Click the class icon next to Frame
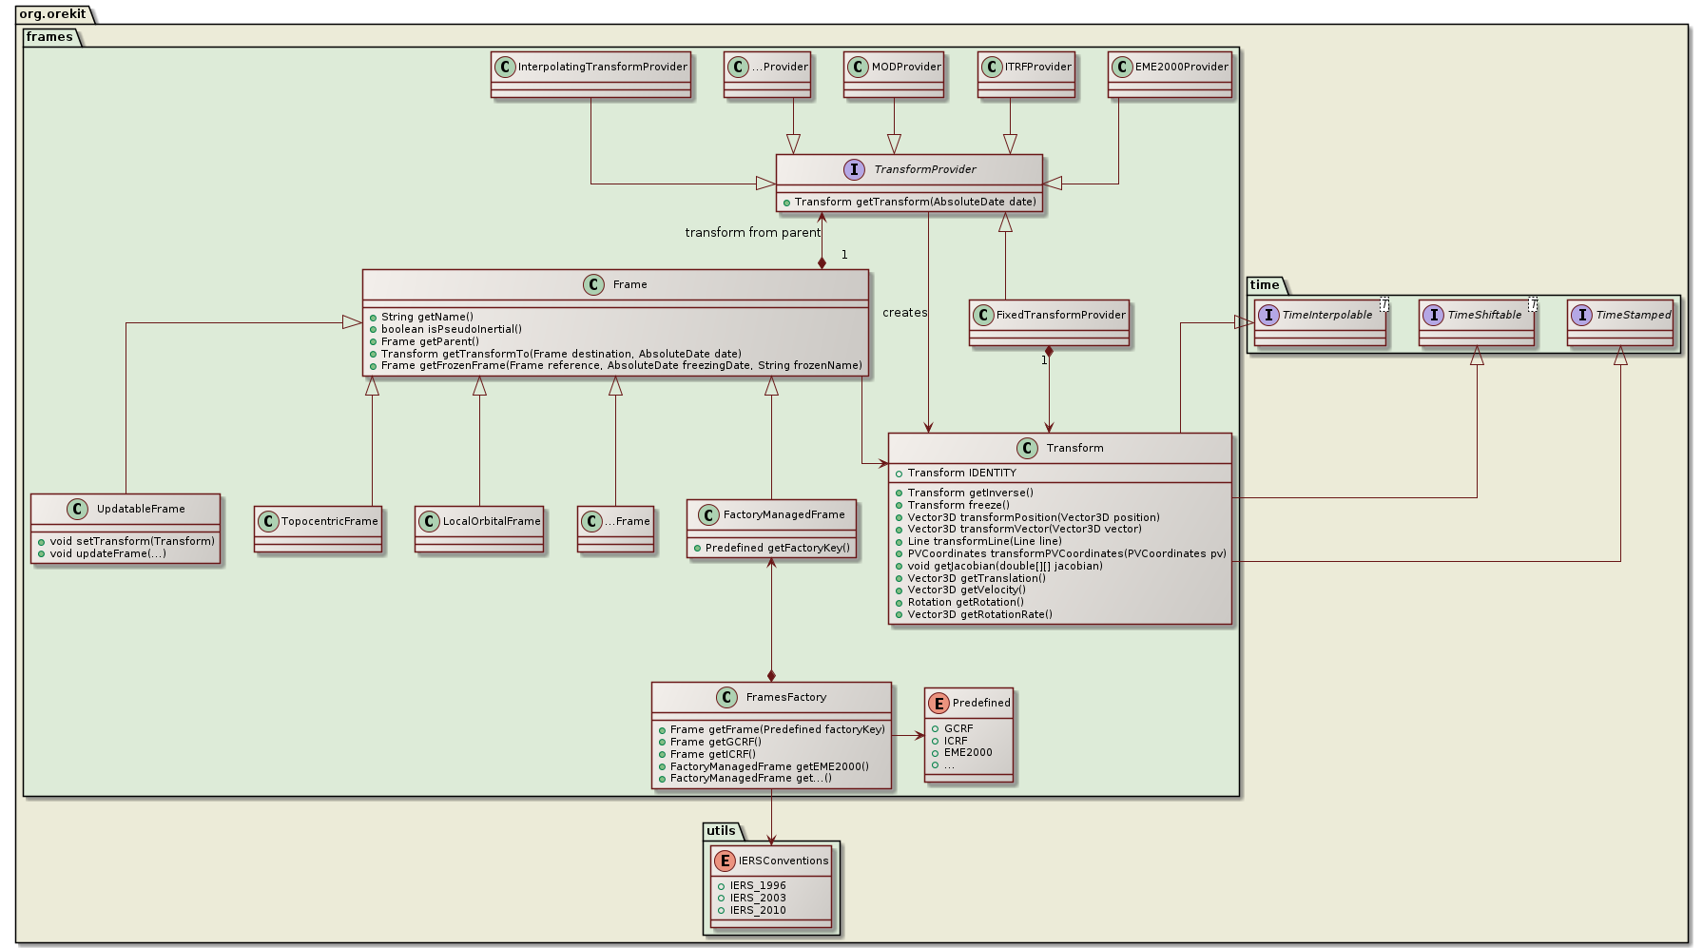 pos(593,284)
